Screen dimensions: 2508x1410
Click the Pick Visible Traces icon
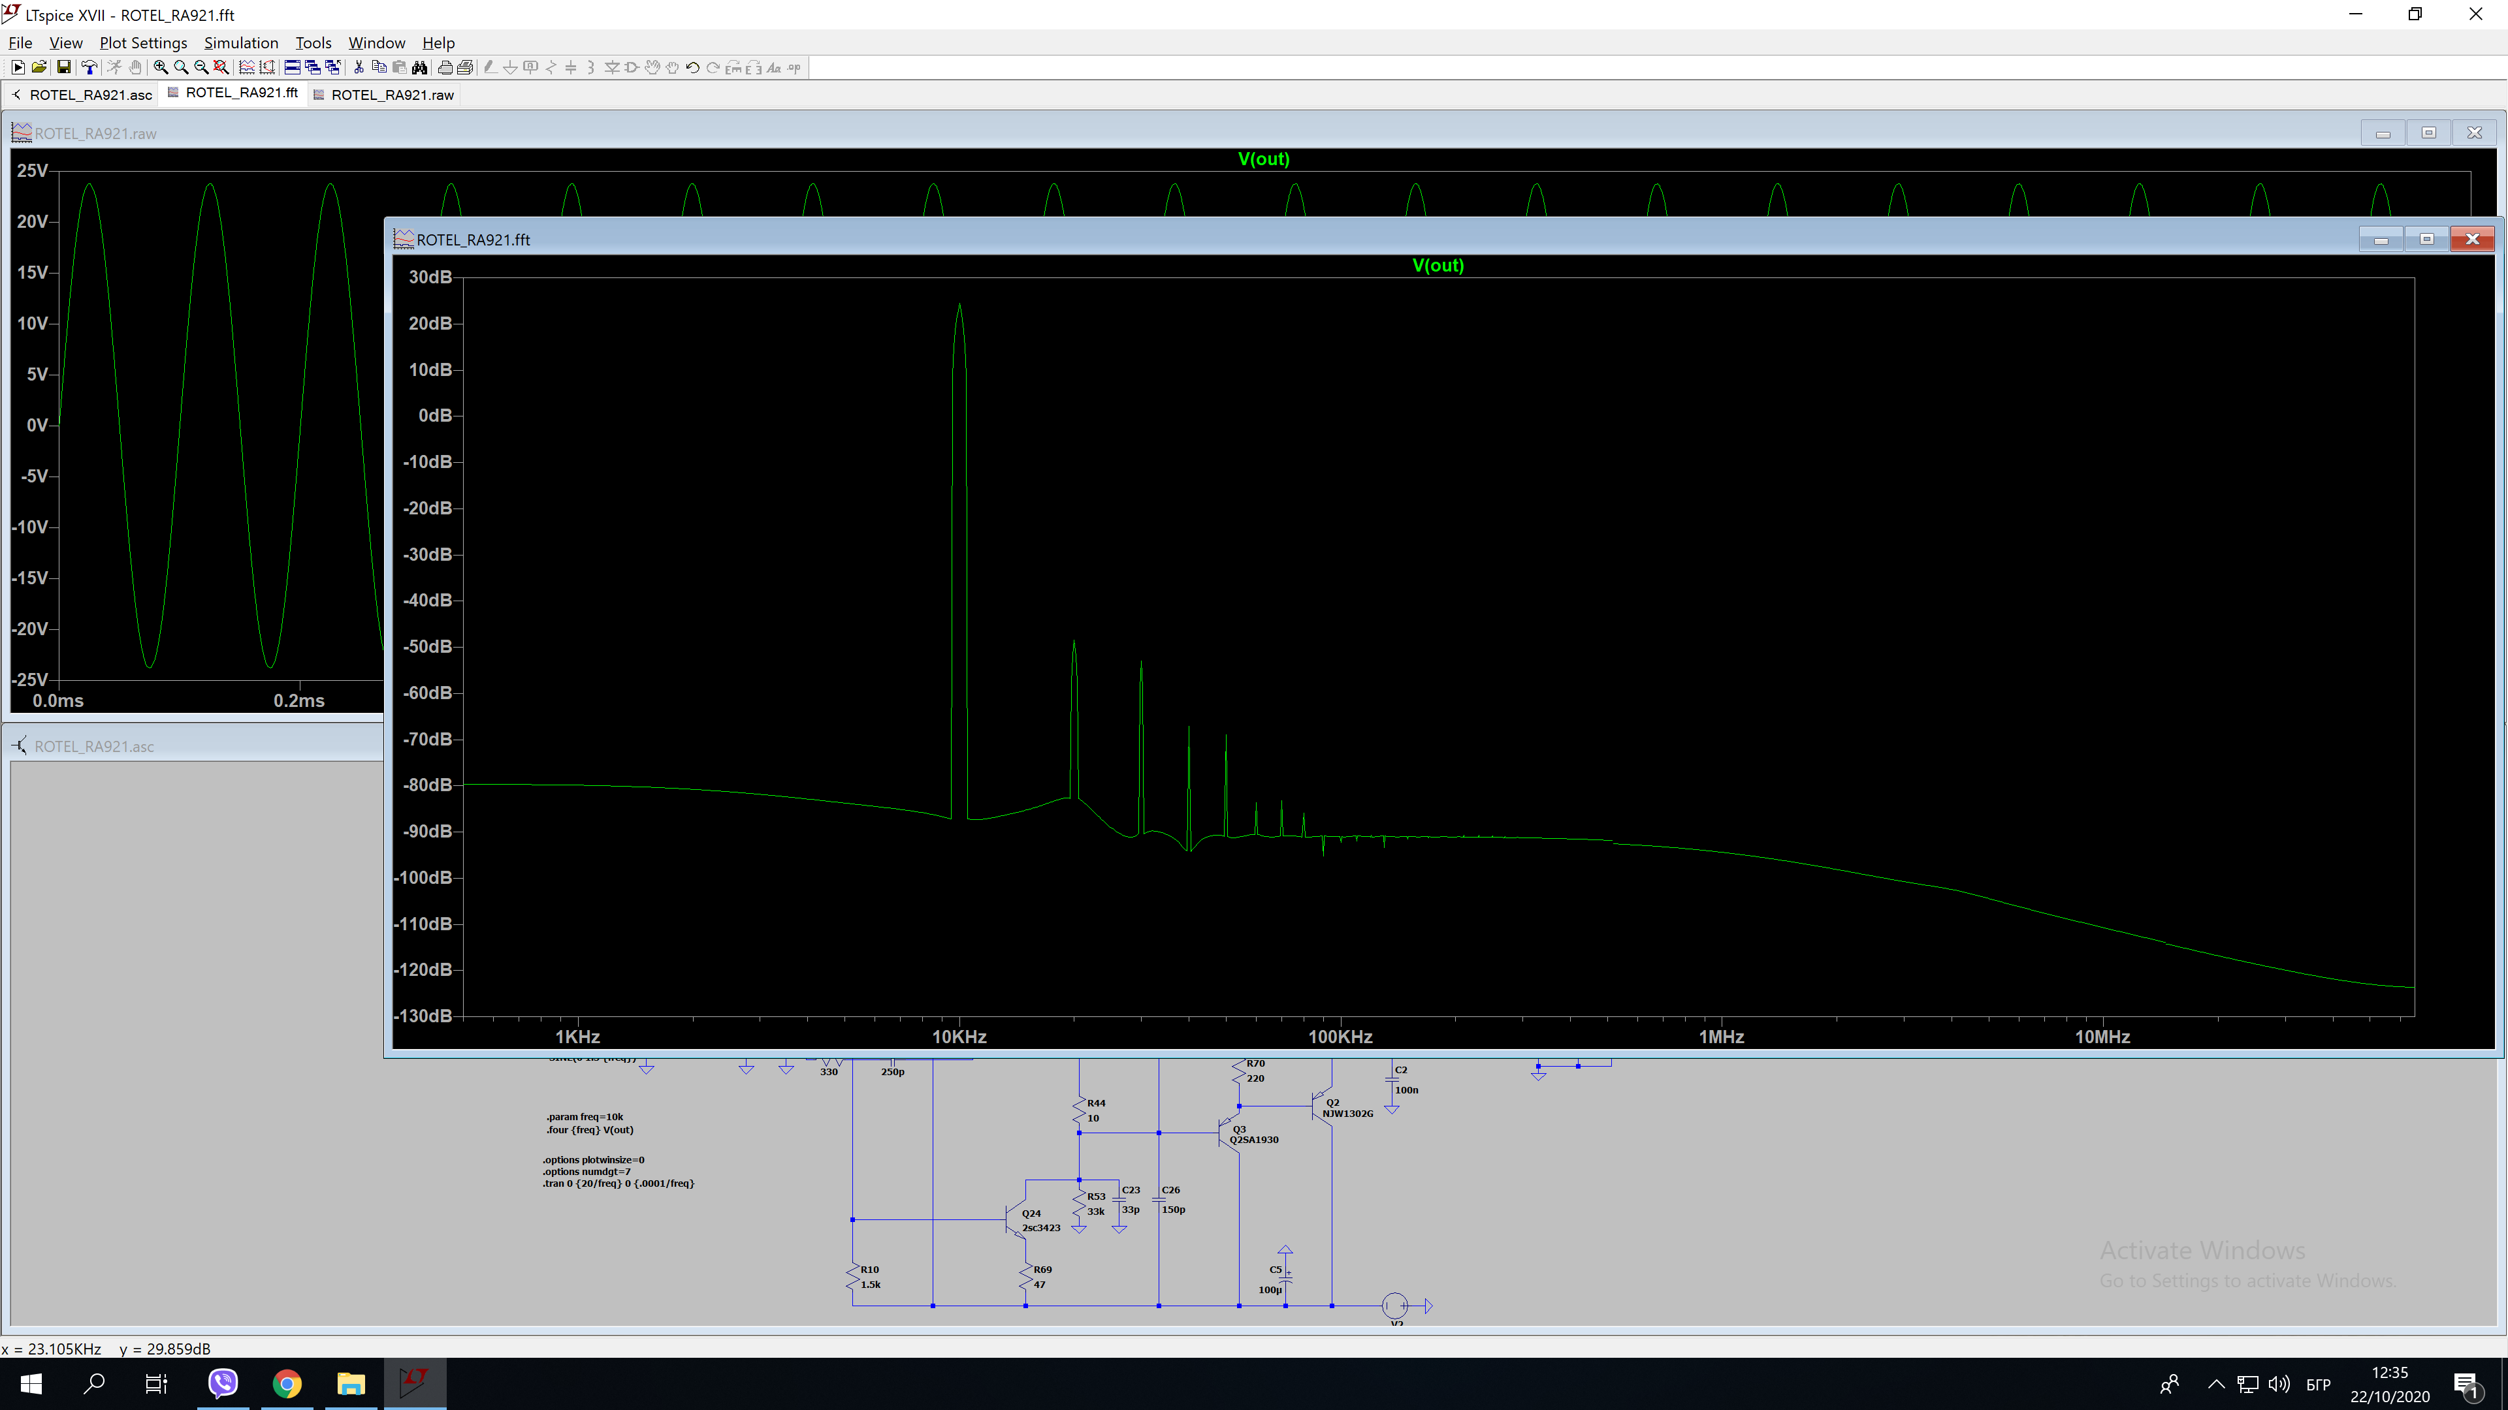(x=246, y=67)
